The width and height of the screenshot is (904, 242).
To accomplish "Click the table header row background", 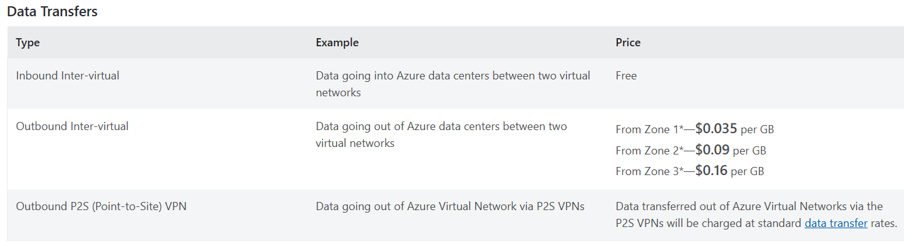I will tap(455, 43).
